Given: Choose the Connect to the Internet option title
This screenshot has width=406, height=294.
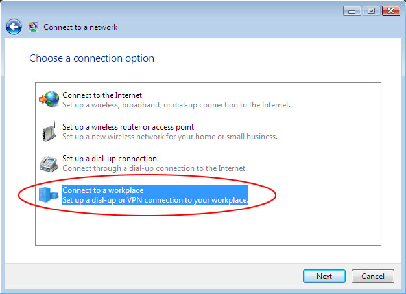Looking at the screenshot, I should click(102, 95).
